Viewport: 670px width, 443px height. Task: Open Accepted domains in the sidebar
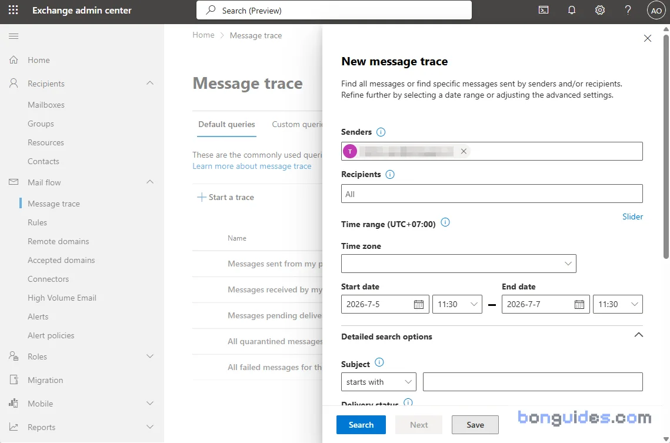61,259
